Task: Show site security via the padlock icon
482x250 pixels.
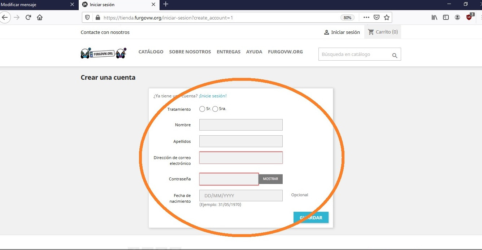Action: pyautogui.click(x=97, y=17)
